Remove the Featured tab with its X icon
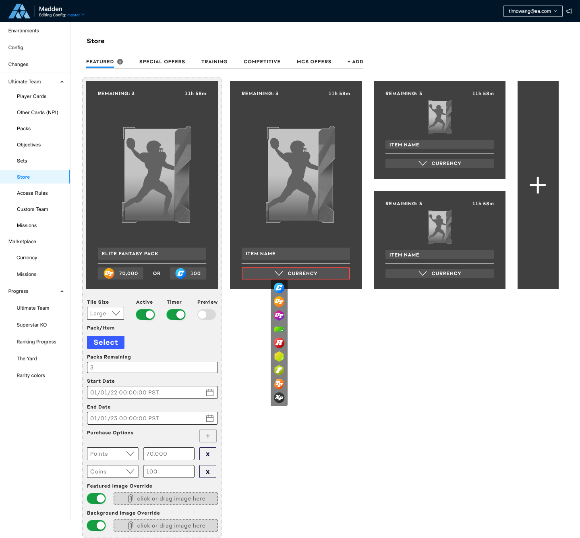The image size is (580, 538). [x=120, y=62]
